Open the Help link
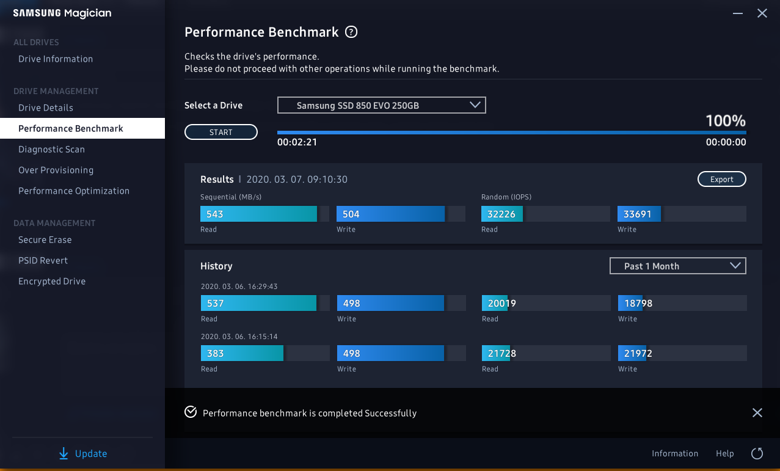780x471 pixels. click(725, 453)
